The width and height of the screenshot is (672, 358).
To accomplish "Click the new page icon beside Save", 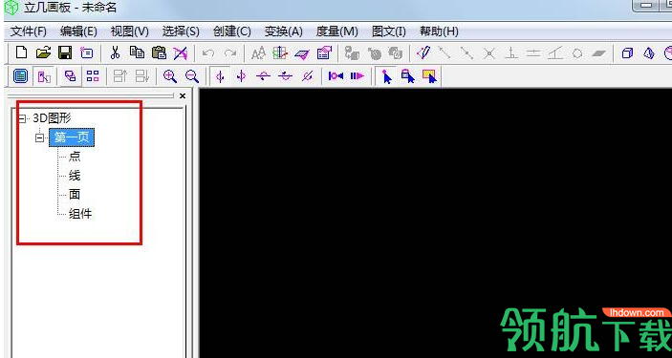I will click(87, 53).
